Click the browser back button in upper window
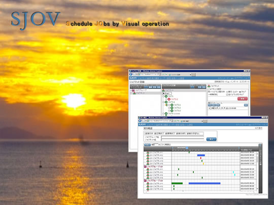 [130, 74]
